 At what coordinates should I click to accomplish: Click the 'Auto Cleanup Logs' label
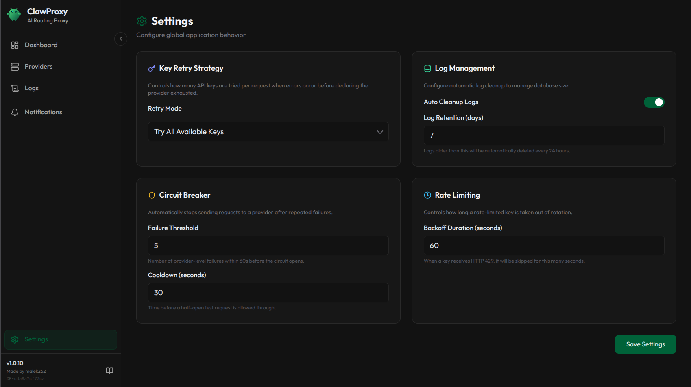pos(451,102)
